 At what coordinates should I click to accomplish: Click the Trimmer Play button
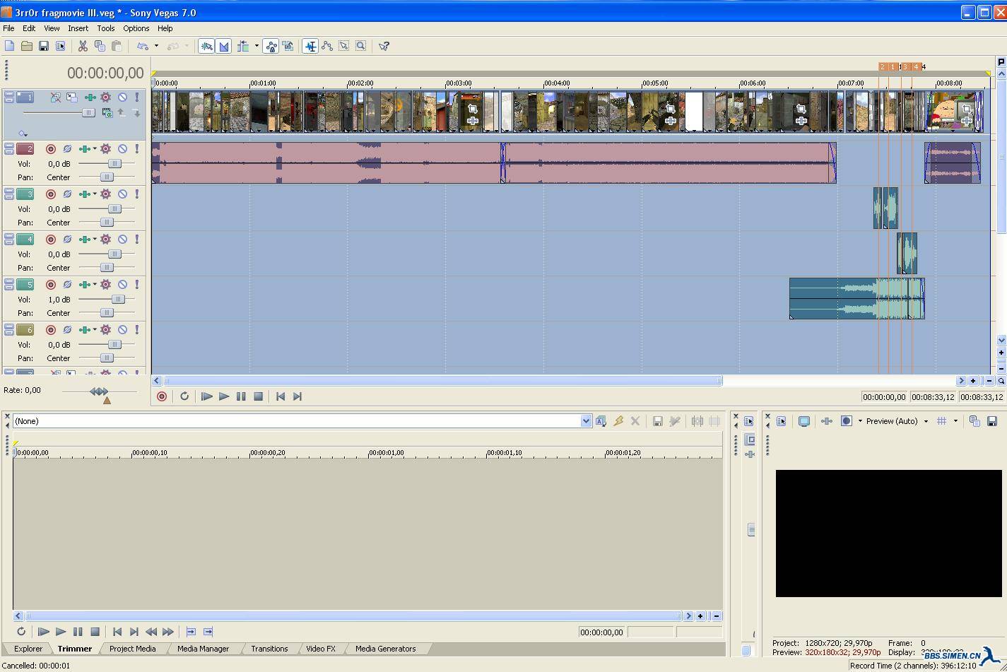pos(60,632)
